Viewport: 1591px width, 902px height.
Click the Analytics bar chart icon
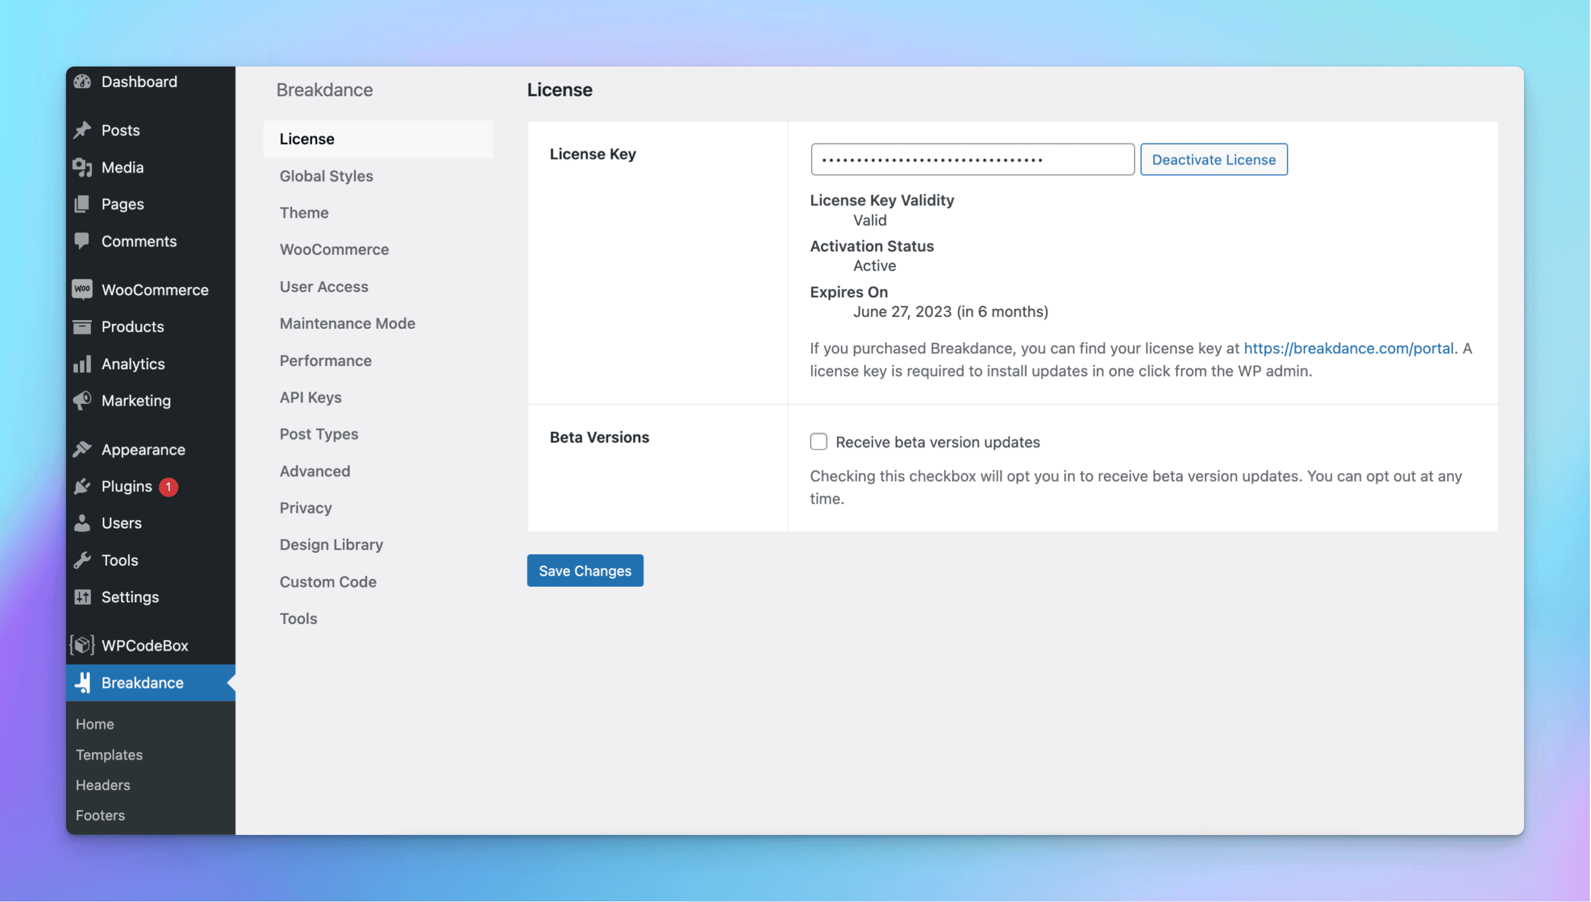[82, 364]
